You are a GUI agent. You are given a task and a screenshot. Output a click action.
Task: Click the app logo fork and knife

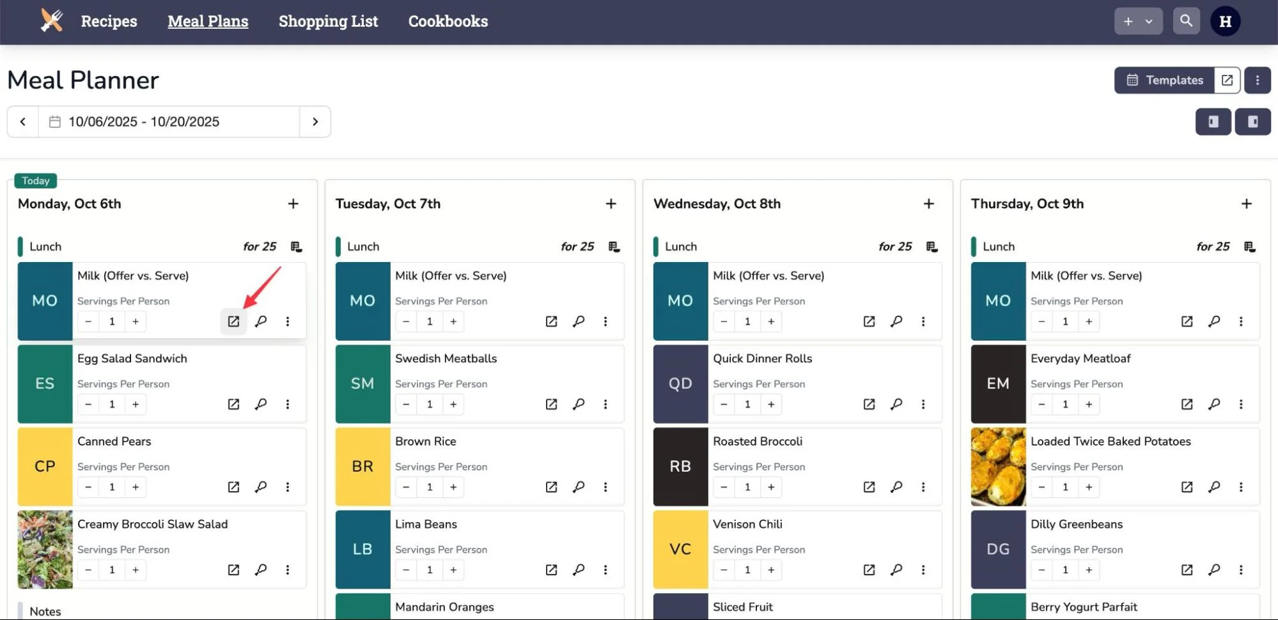click(x=51, y=21)
